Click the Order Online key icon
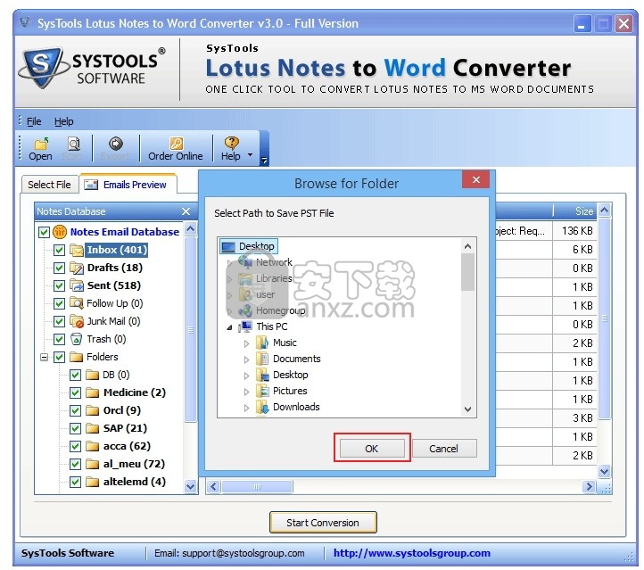This screenshot has width=644, height=570. pos(176,144)
